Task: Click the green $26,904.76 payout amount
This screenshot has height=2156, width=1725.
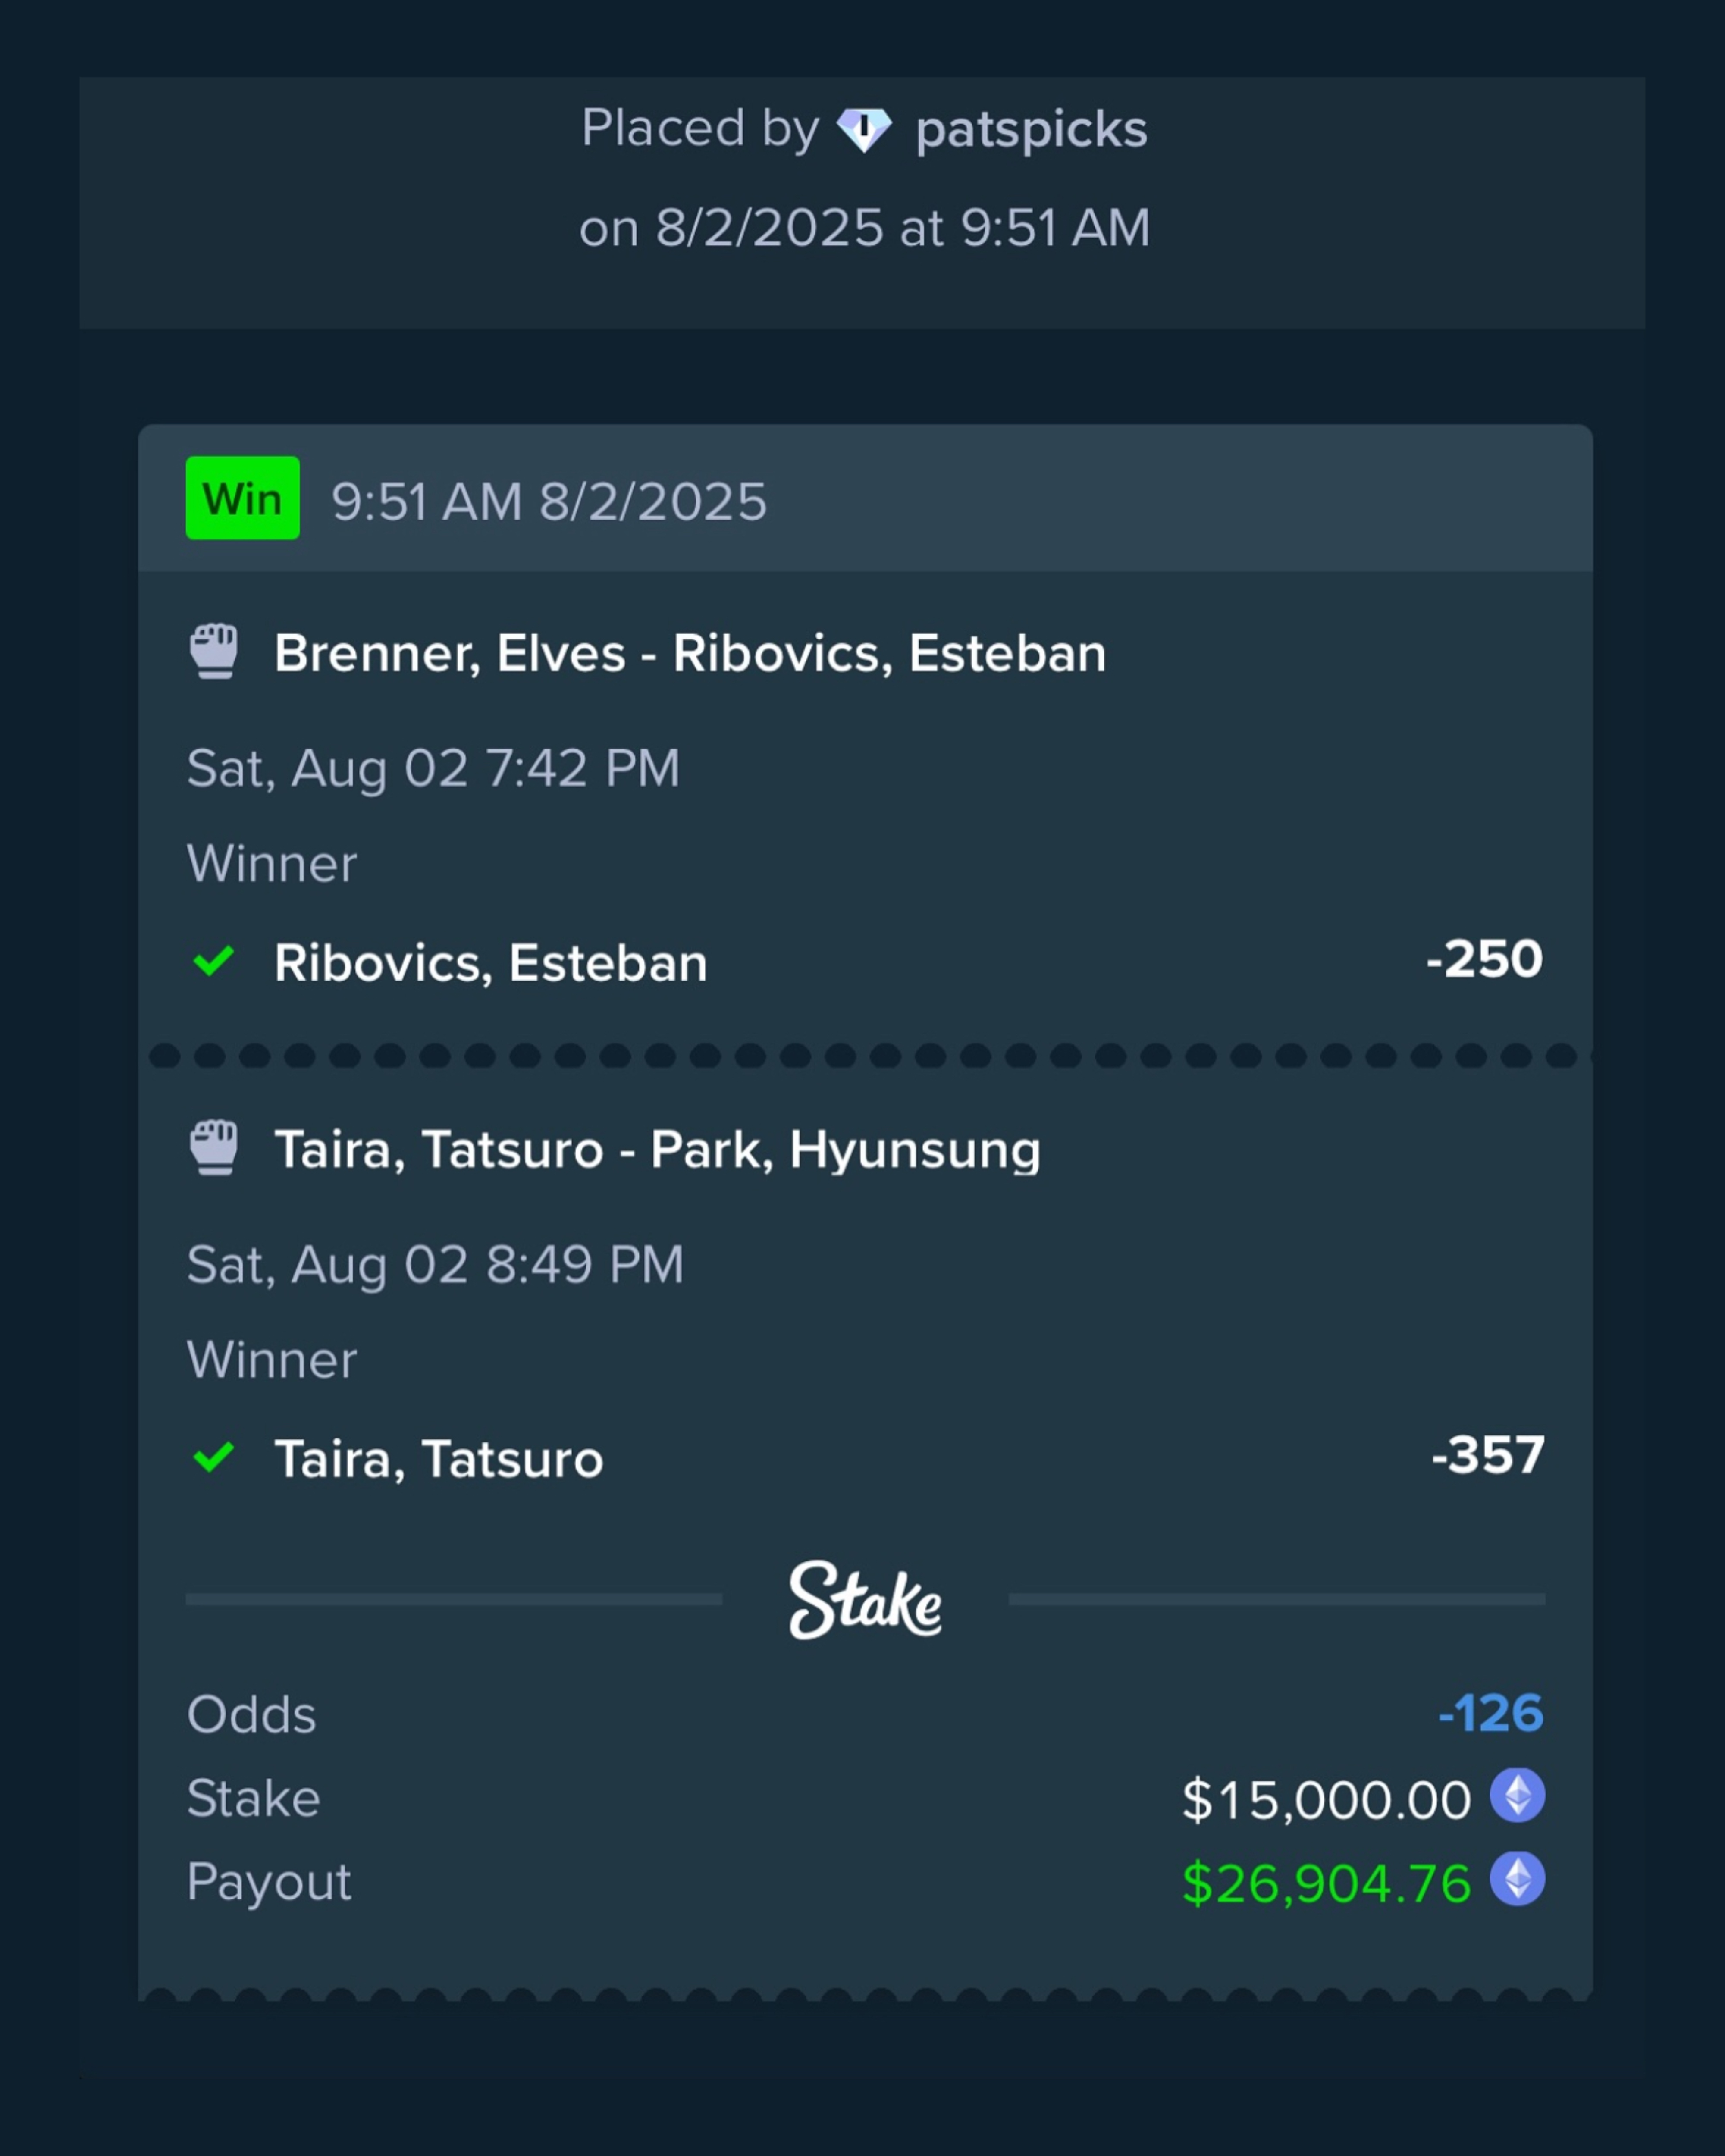Action: click(1326, 1884)
